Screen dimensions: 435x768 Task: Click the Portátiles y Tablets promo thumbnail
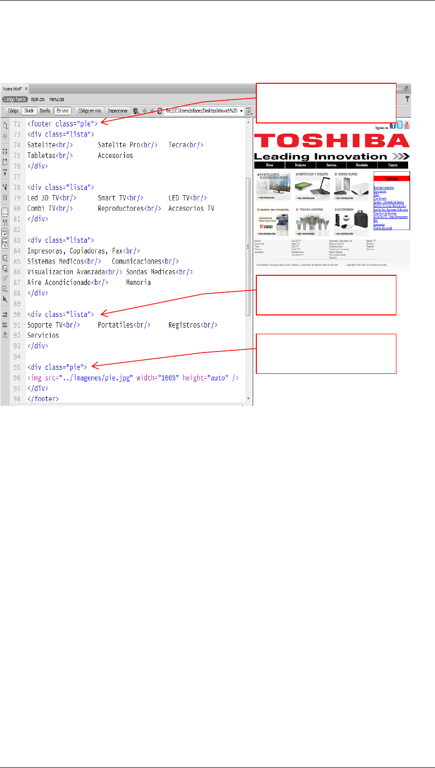click(x=312, y=186)
